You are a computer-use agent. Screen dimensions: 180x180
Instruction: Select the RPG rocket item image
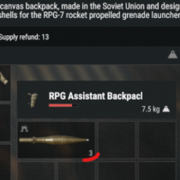tap(54, 140)
